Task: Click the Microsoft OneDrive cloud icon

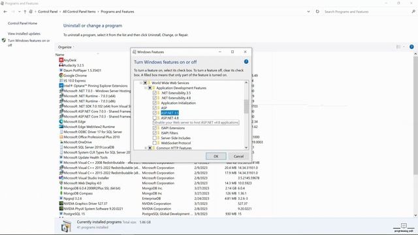Action: click(x=61, y=142)
